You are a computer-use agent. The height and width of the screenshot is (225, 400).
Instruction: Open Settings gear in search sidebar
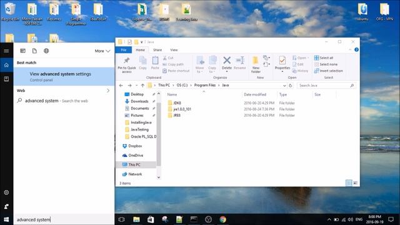(6, 192)
